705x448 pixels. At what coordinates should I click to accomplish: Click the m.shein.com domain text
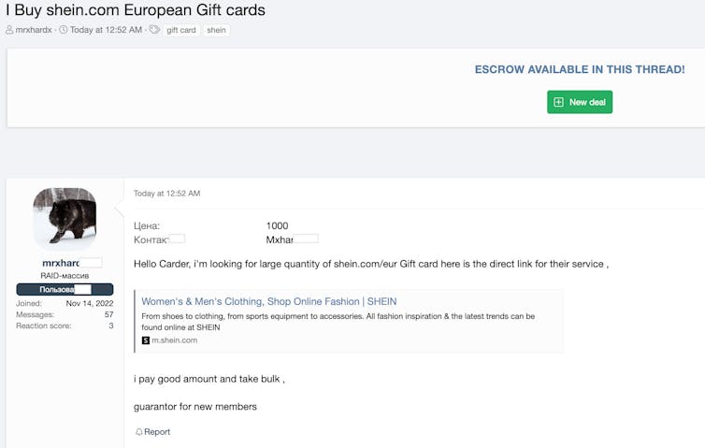click(x=175, y=340)
